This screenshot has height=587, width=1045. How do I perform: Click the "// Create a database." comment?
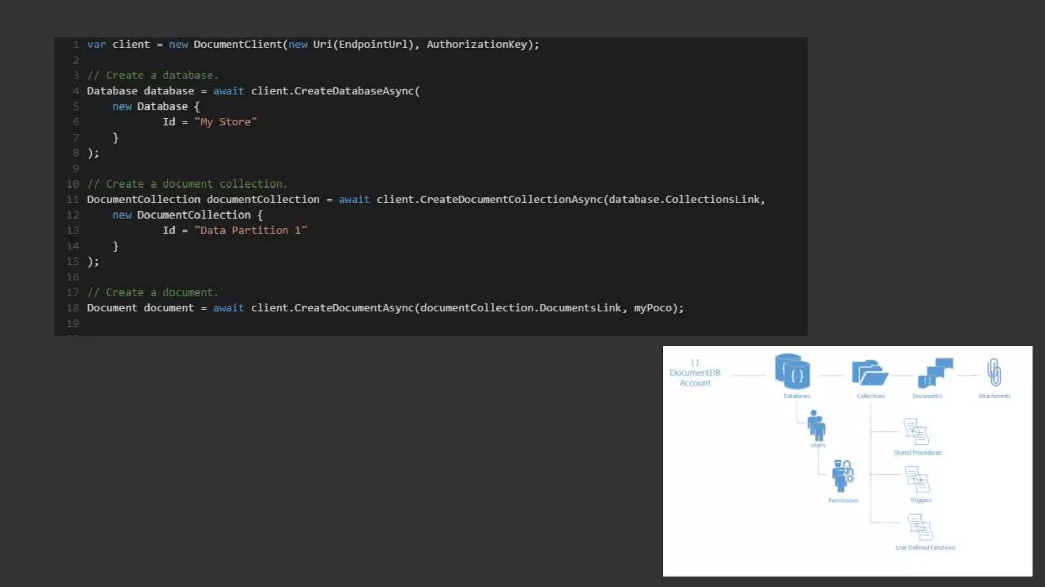coord(153,75)
